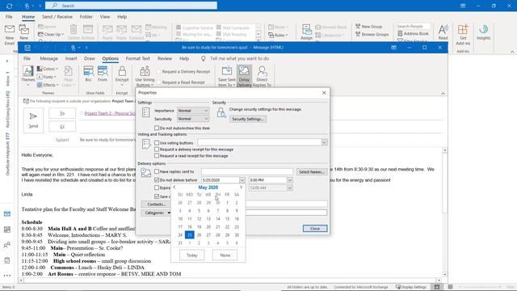
Task: Click None button in calendar picker
Action: 225,255
